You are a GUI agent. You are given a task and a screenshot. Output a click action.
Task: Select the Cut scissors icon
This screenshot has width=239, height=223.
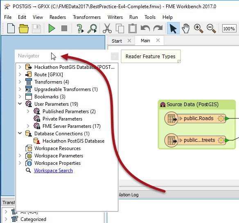coord(107,28)
